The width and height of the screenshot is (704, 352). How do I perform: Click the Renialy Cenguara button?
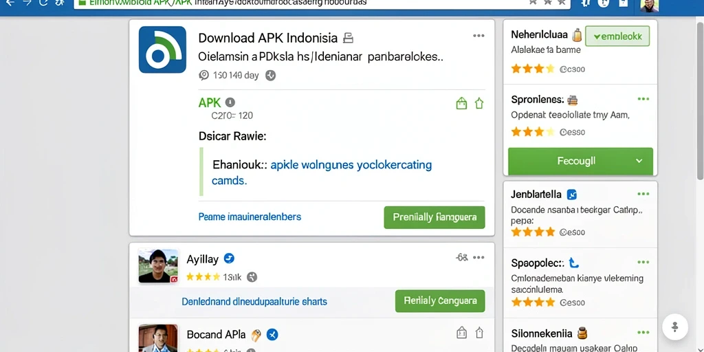[x=440, y=301]
